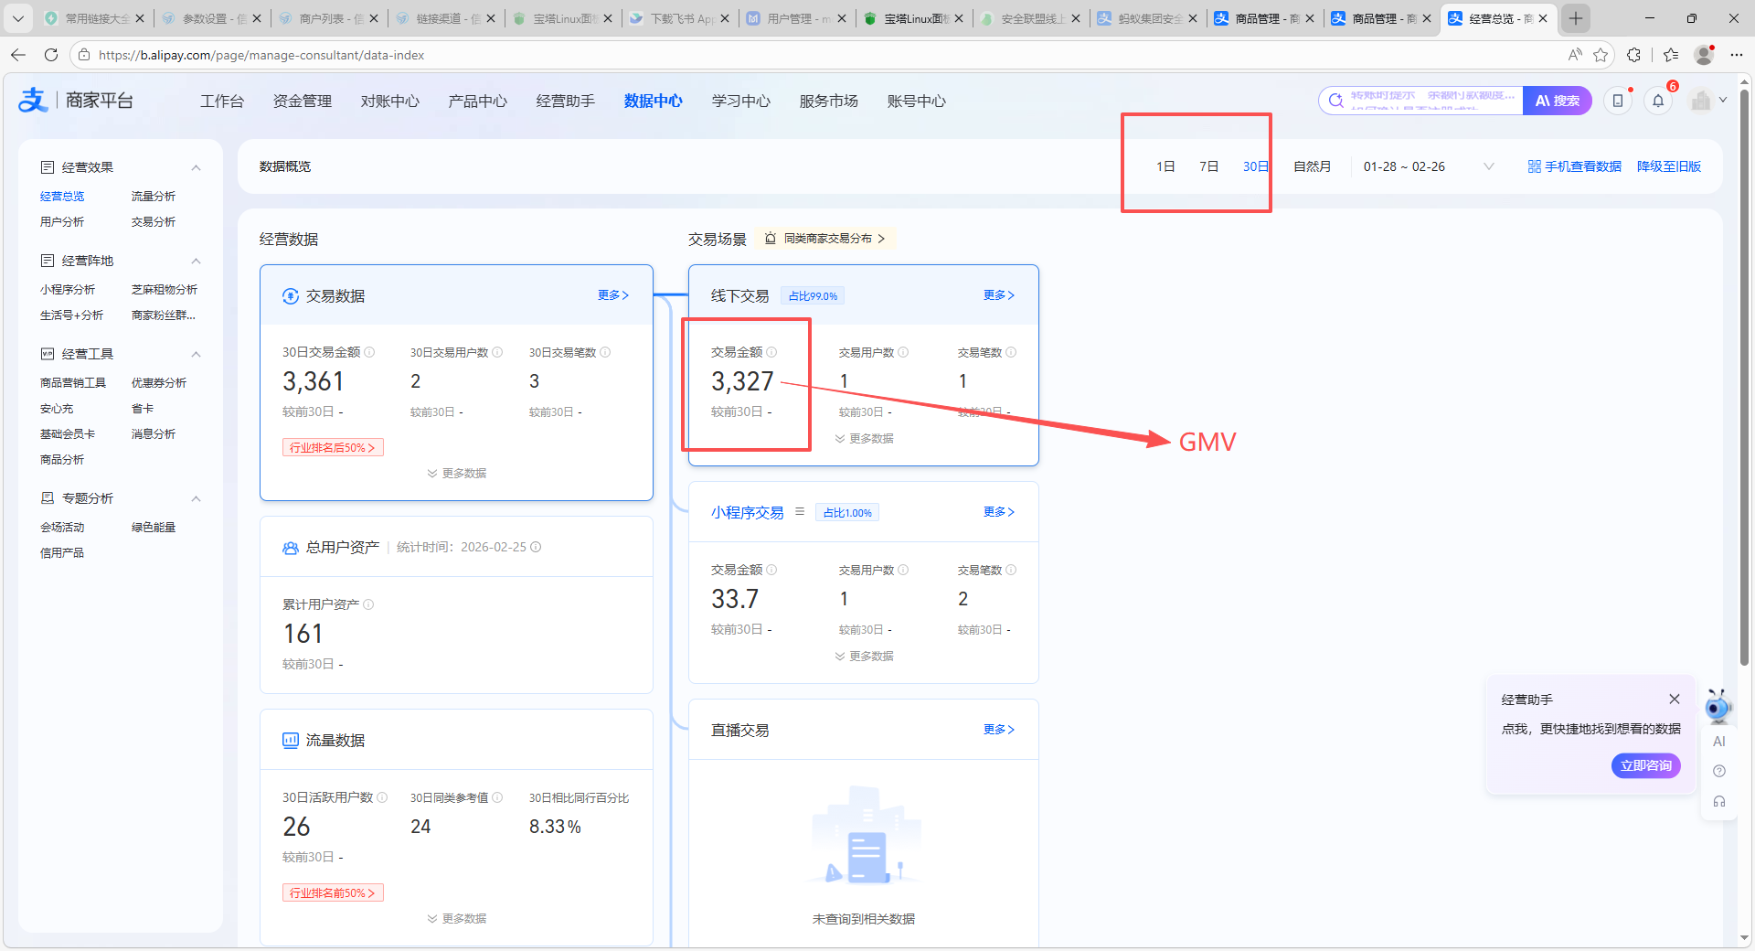The height and width of the screenshot is (951, 1755).
Task: Click the list icon beside 小程序交易
Action: (x=800, y=512)
